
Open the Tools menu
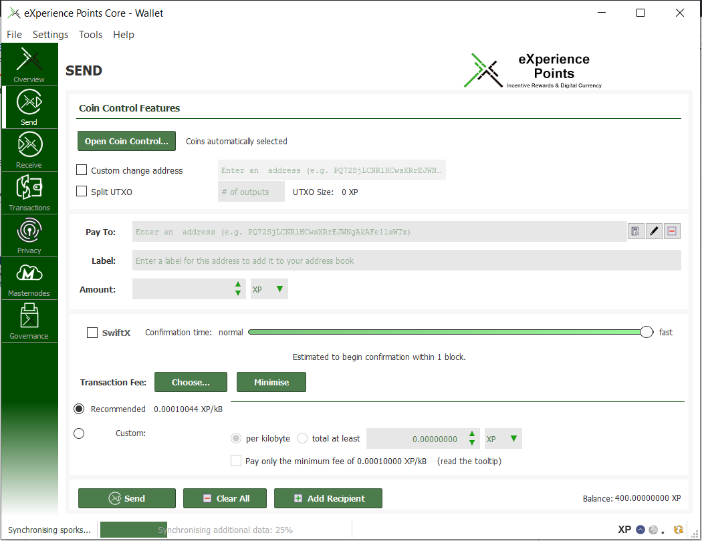click(90, 35)
